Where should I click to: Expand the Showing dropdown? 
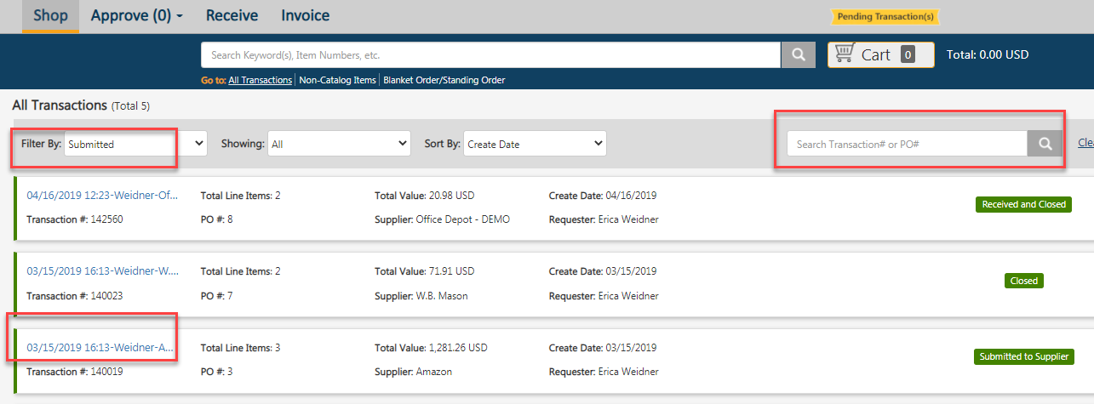point(339,144)
